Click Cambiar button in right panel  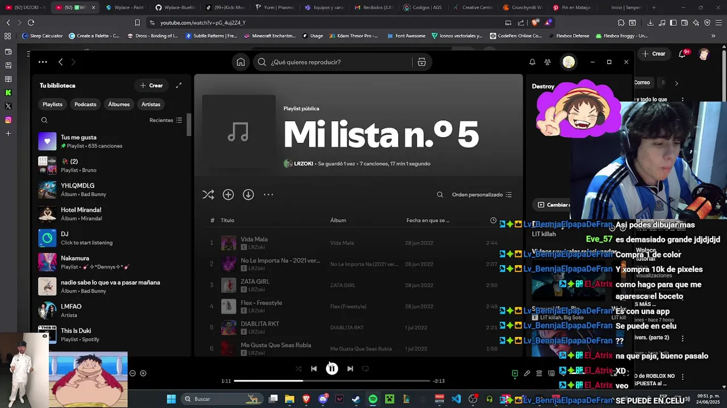coord(553,205)
